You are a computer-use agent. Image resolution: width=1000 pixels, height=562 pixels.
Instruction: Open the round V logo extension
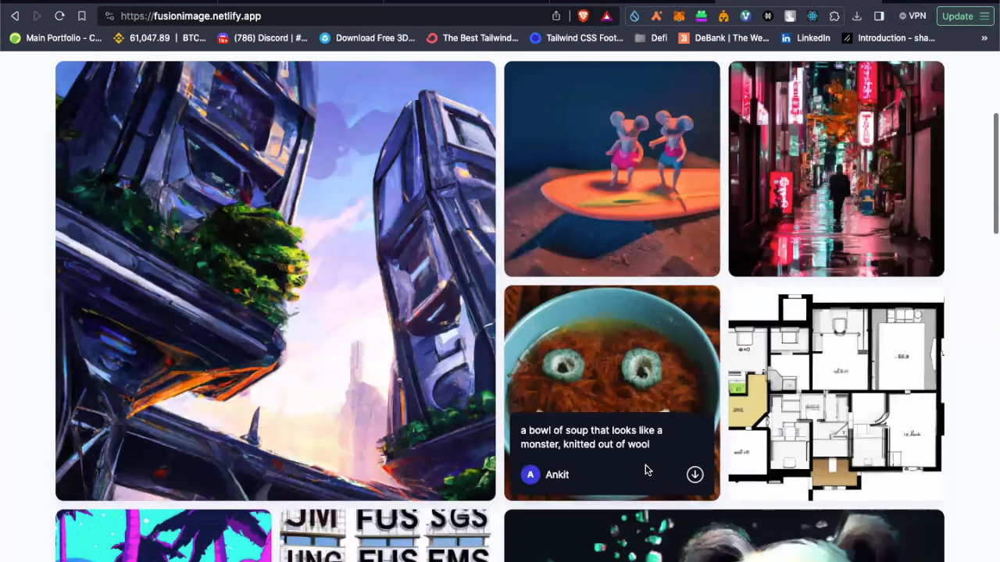(745, 16)
